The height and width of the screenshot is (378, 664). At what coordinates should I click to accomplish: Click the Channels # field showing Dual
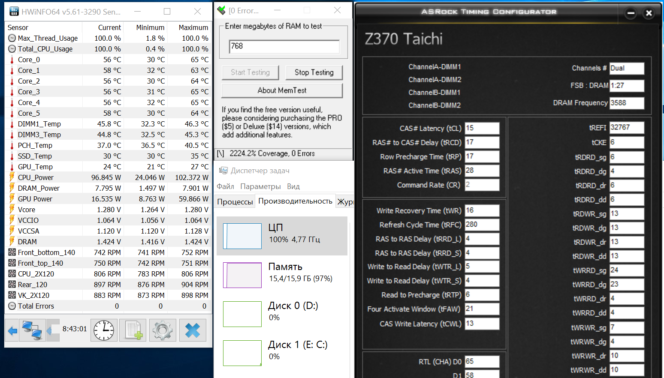click(x=627, y=68)
